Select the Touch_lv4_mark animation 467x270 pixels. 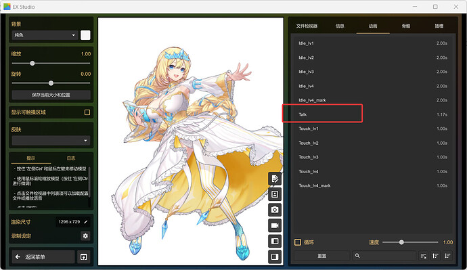373,185
